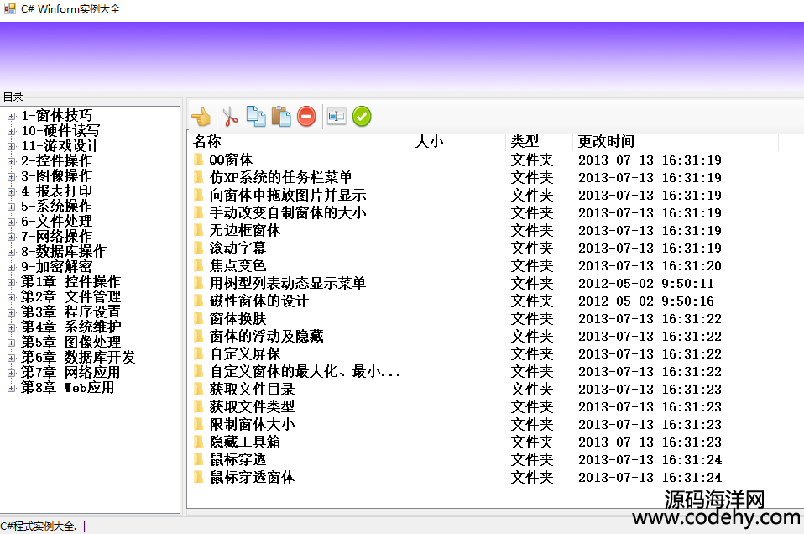Click the copy documents icon
The height and width of the screenshot is (534, 804).
(x=255, y=117)
